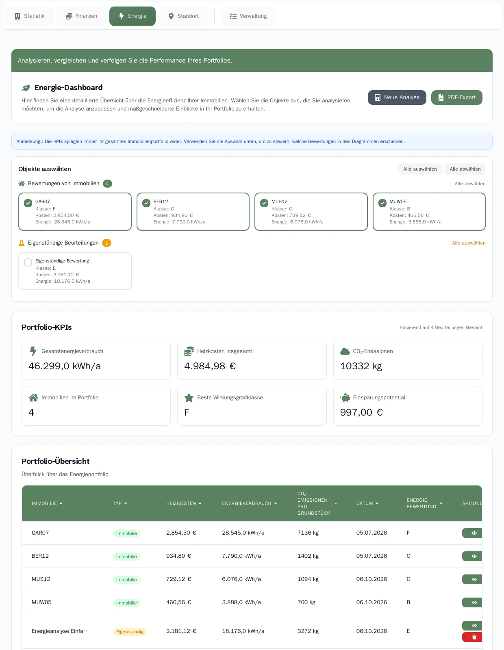
Task: Click Eigenständig tag in Energieanalyse row
Action: [x=130, y=632]
